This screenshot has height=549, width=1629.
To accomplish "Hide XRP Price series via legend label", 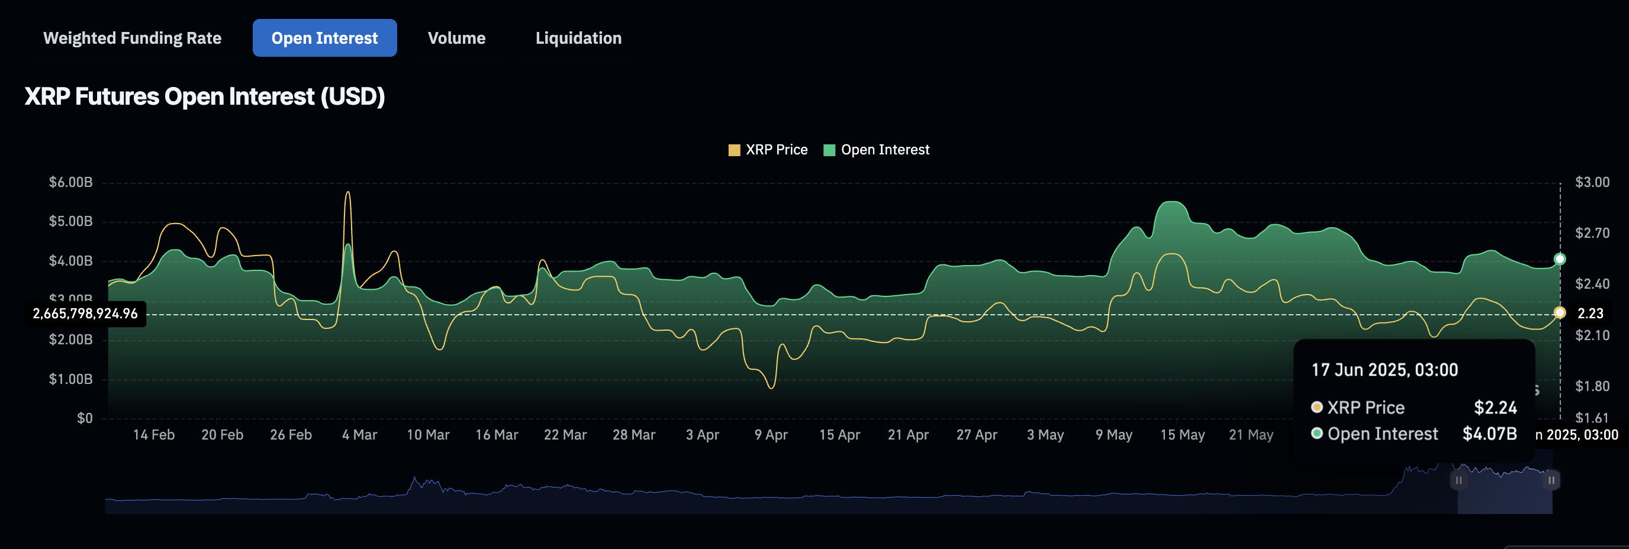I will click(x=776, y=150).
